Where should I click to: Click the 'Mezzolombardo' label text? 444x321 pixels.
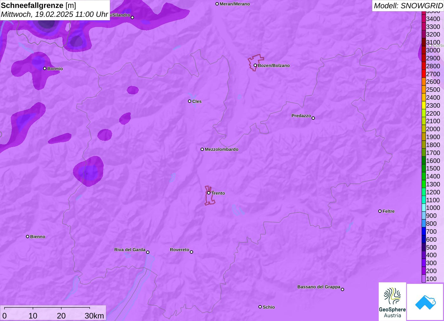[221, 149]
